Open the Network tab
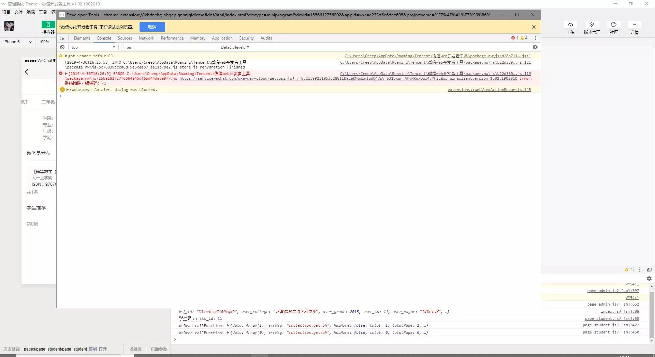Screen dimensions: 655x357 click(x=146, y=38)
